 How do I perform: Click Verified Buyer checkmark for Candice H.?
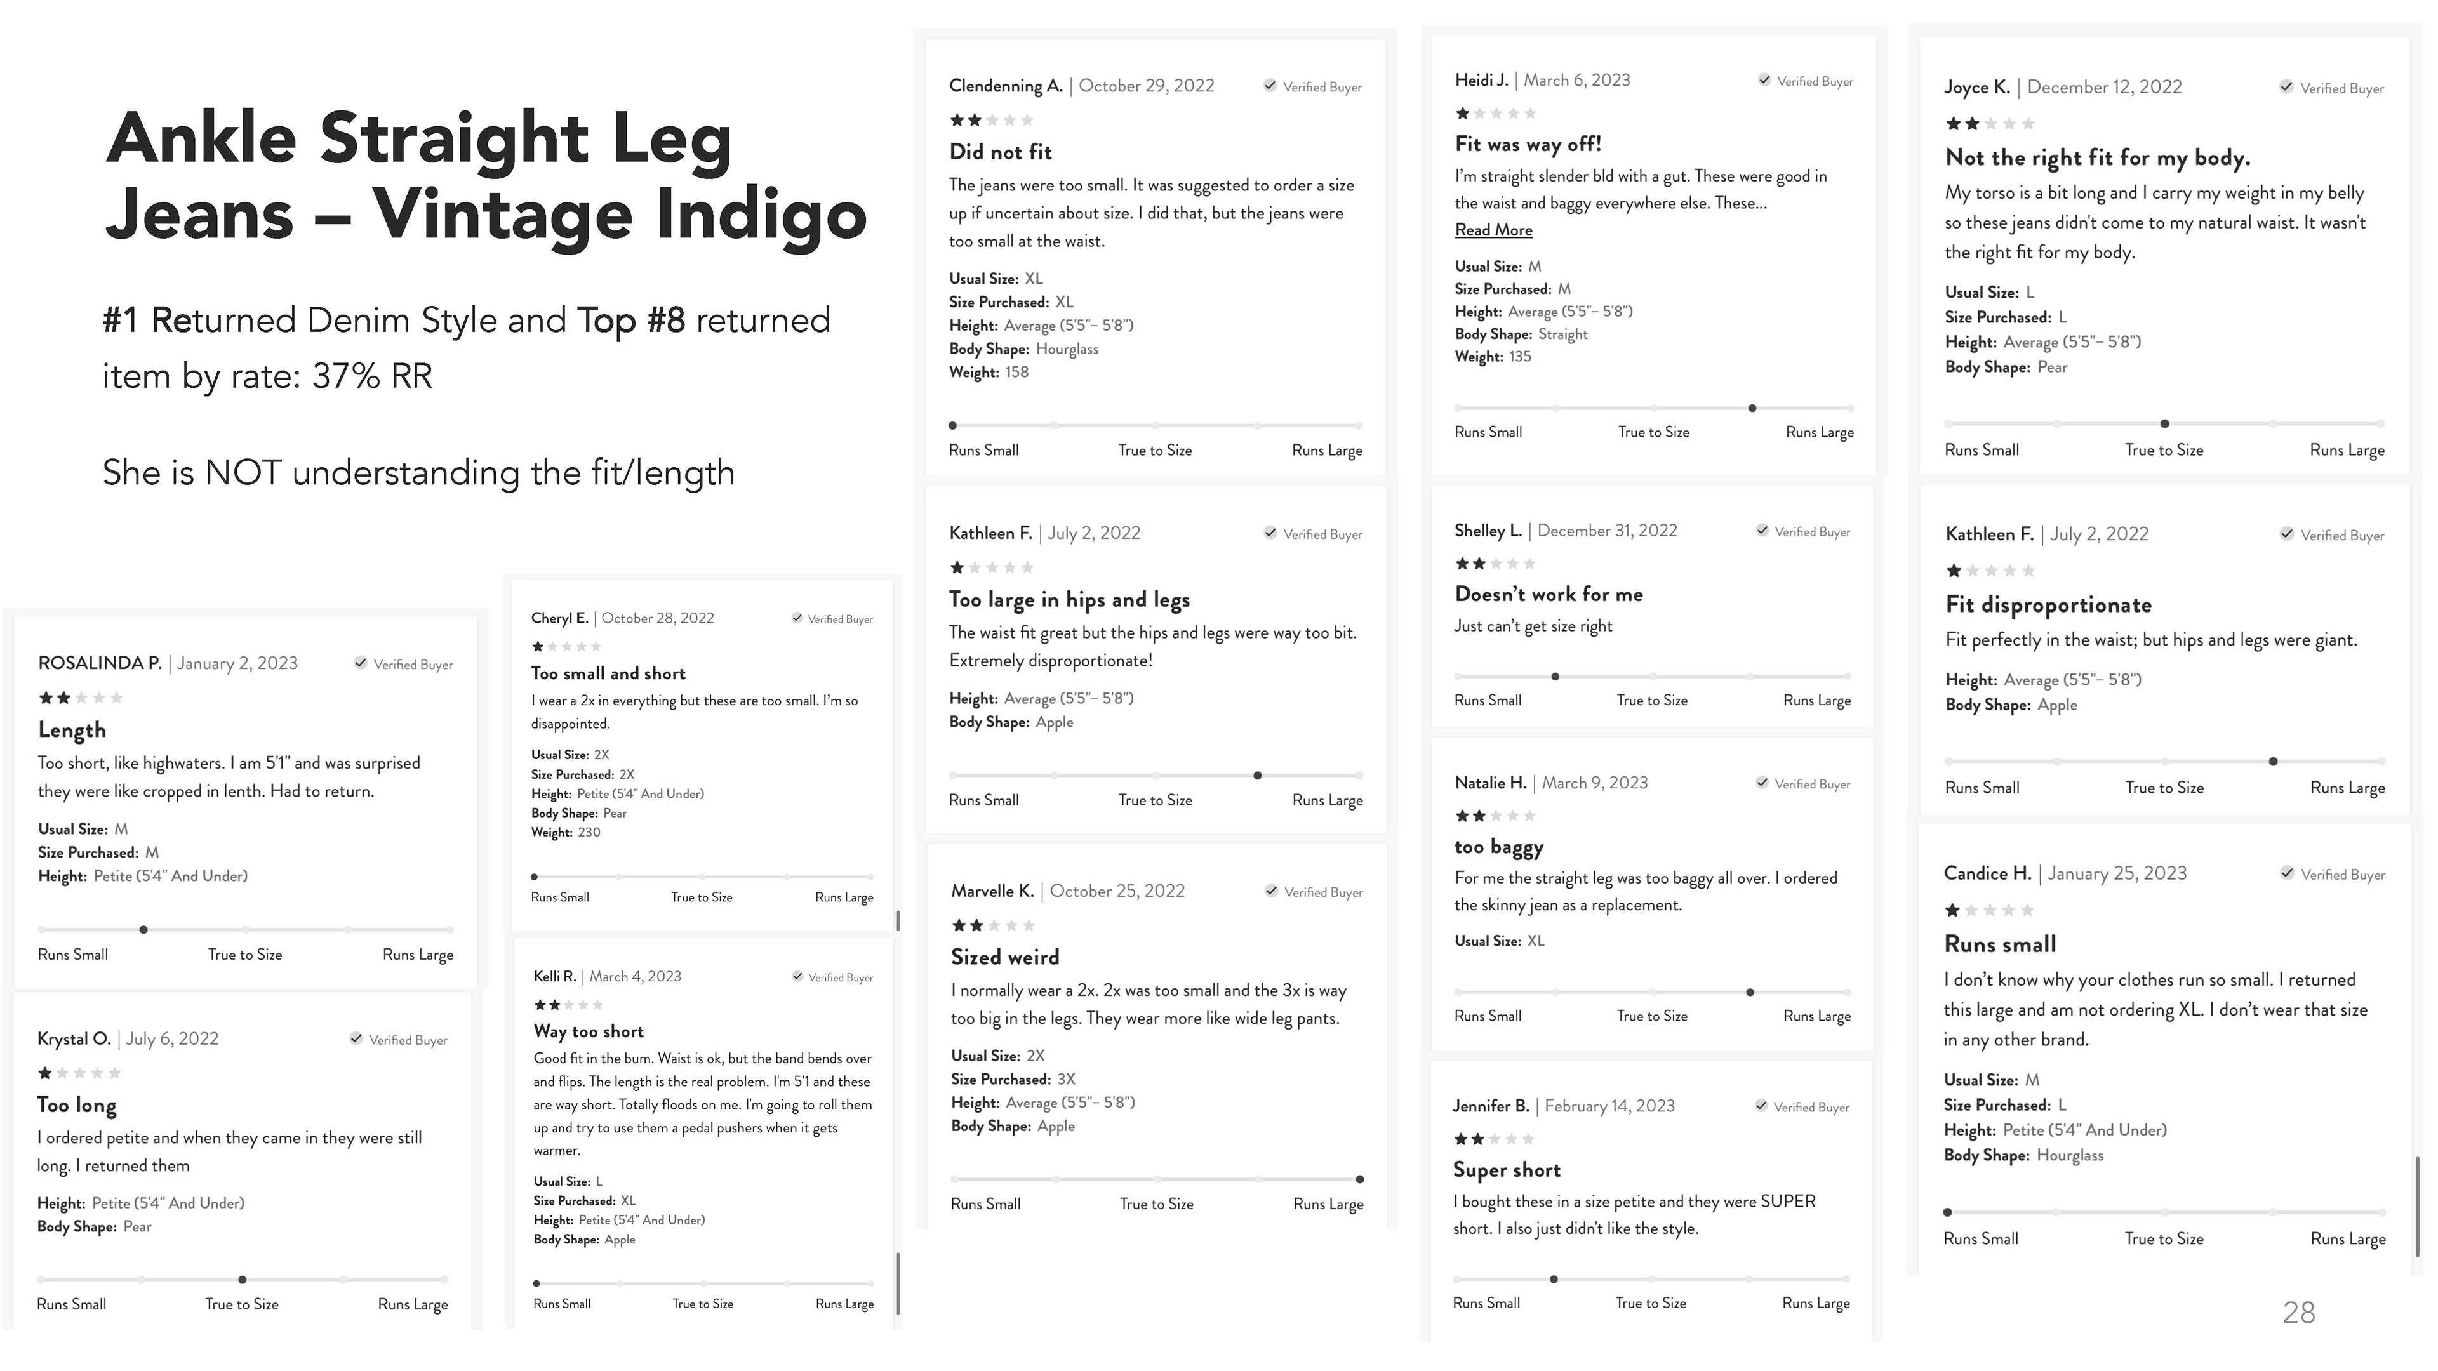point(2286,872)
